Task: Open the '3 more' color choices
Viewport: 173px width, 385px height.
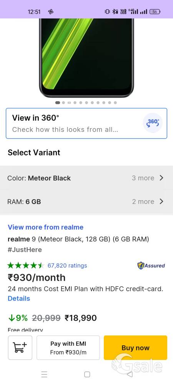Action: click(x=143, y=178)
